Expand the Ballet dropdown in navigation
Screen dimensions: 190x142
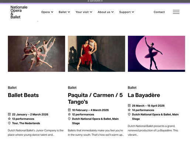click(64, 12)
